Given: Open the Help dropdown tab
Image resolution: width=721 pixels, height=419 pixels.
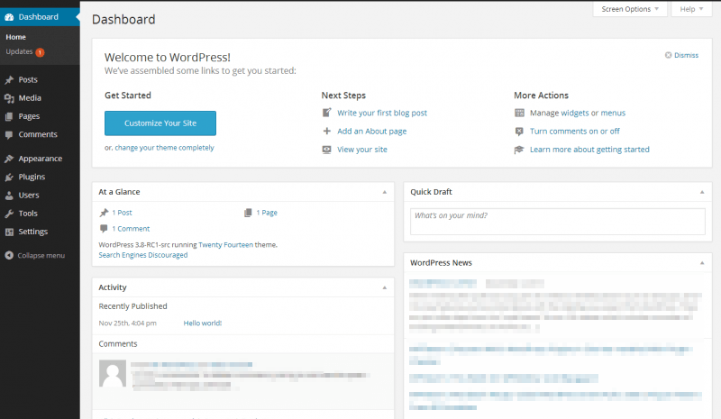Looking at the screenshot, I should [691, 9].
